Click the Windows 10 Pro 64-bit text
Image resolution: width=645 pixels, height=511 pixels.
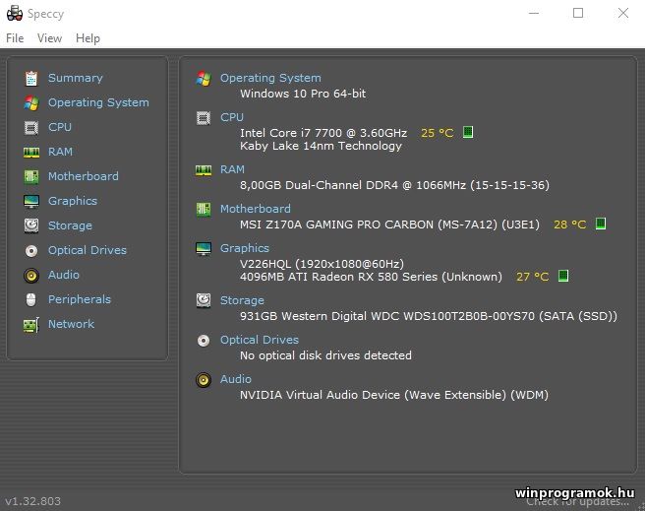click(303, 94)
